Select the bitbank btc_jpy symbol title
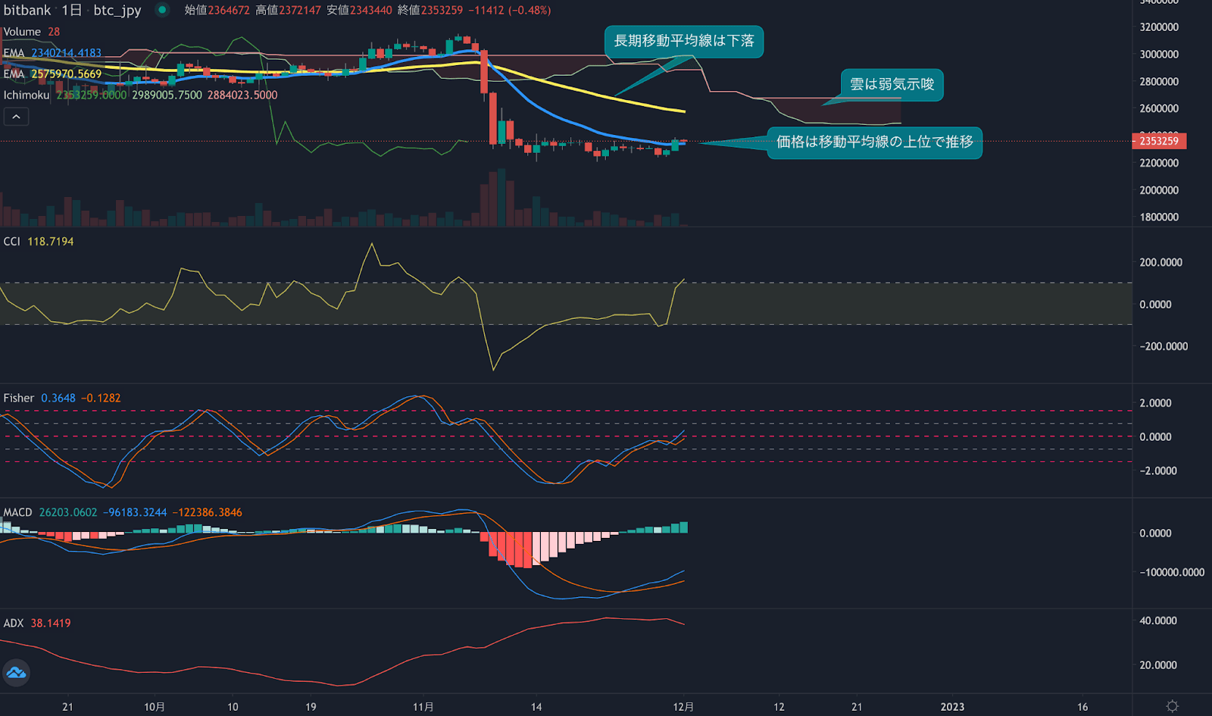Screen dimensions: 1212x716 click(72, 10)
